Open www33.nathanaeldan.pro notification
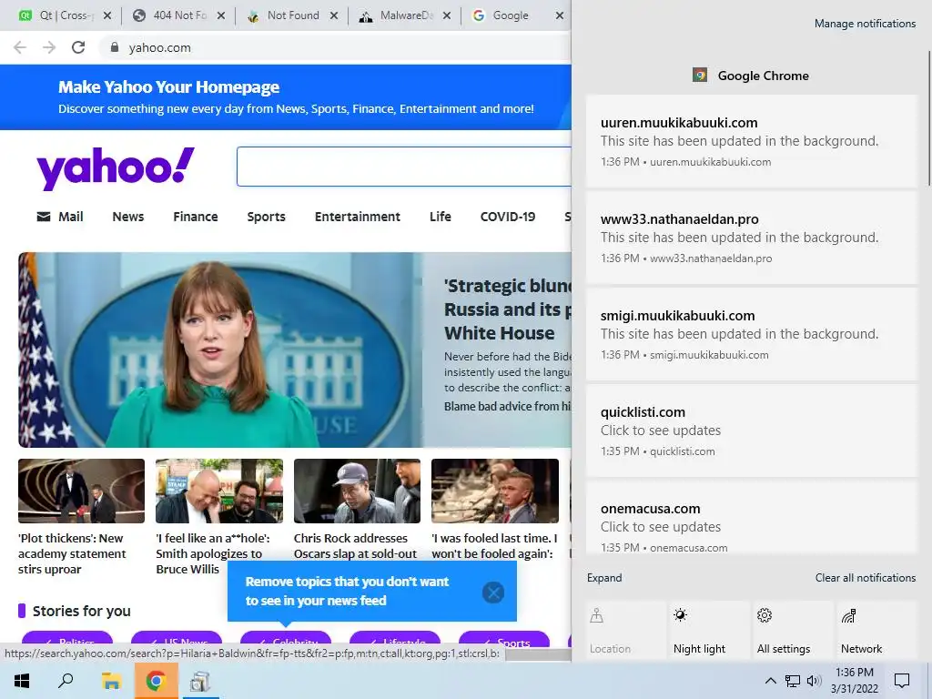Viewport: 932px width, 699px height. pos(751,238)
